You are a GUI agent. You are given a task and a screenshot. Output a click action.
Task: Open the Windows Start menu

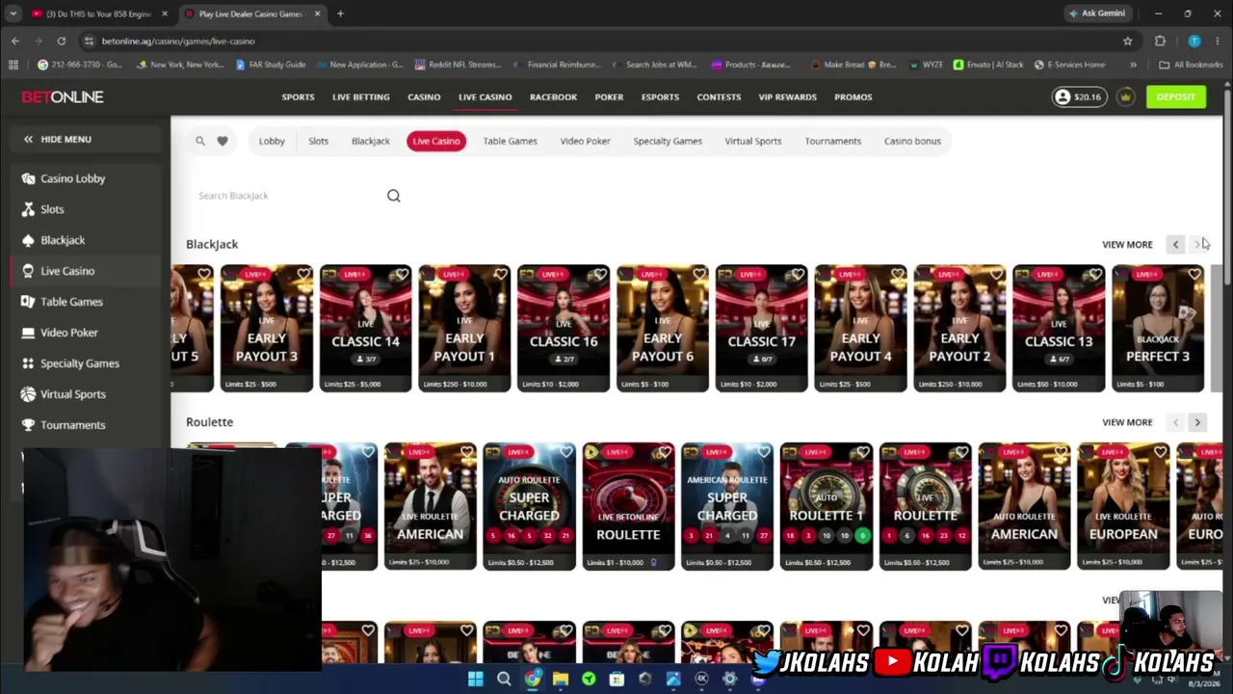476,680
